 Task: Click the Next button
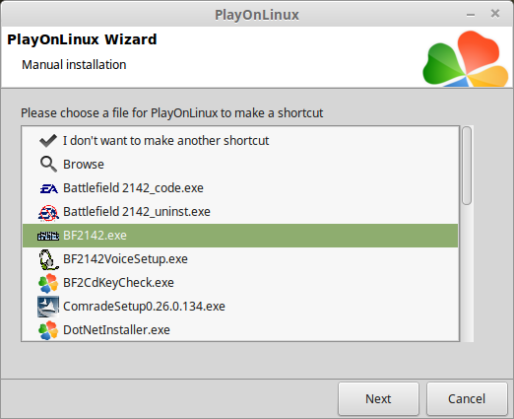coord(378,398)
